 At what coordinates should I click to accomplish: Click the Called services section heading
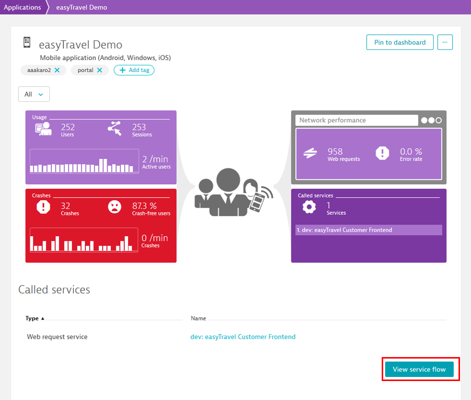(x=54, y=290)
